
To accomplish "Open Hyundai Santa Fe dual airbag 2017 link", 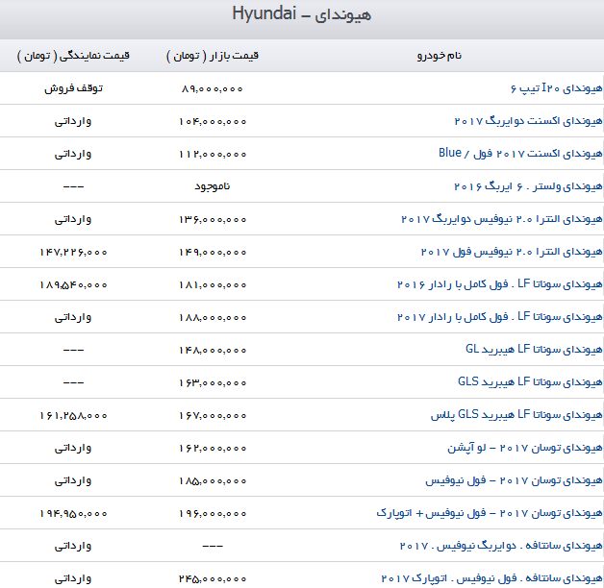I will click(x=501, y=546).
